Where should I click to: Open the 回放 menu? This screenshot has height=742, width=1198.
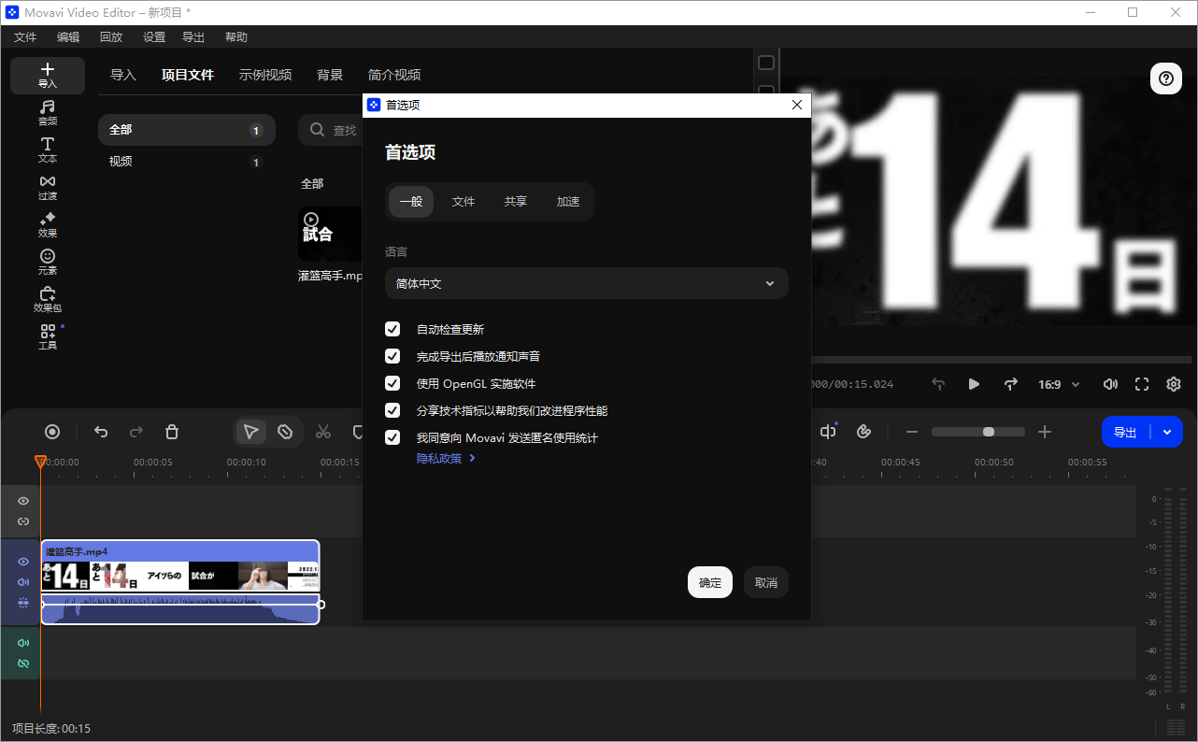tap(111, 37)
